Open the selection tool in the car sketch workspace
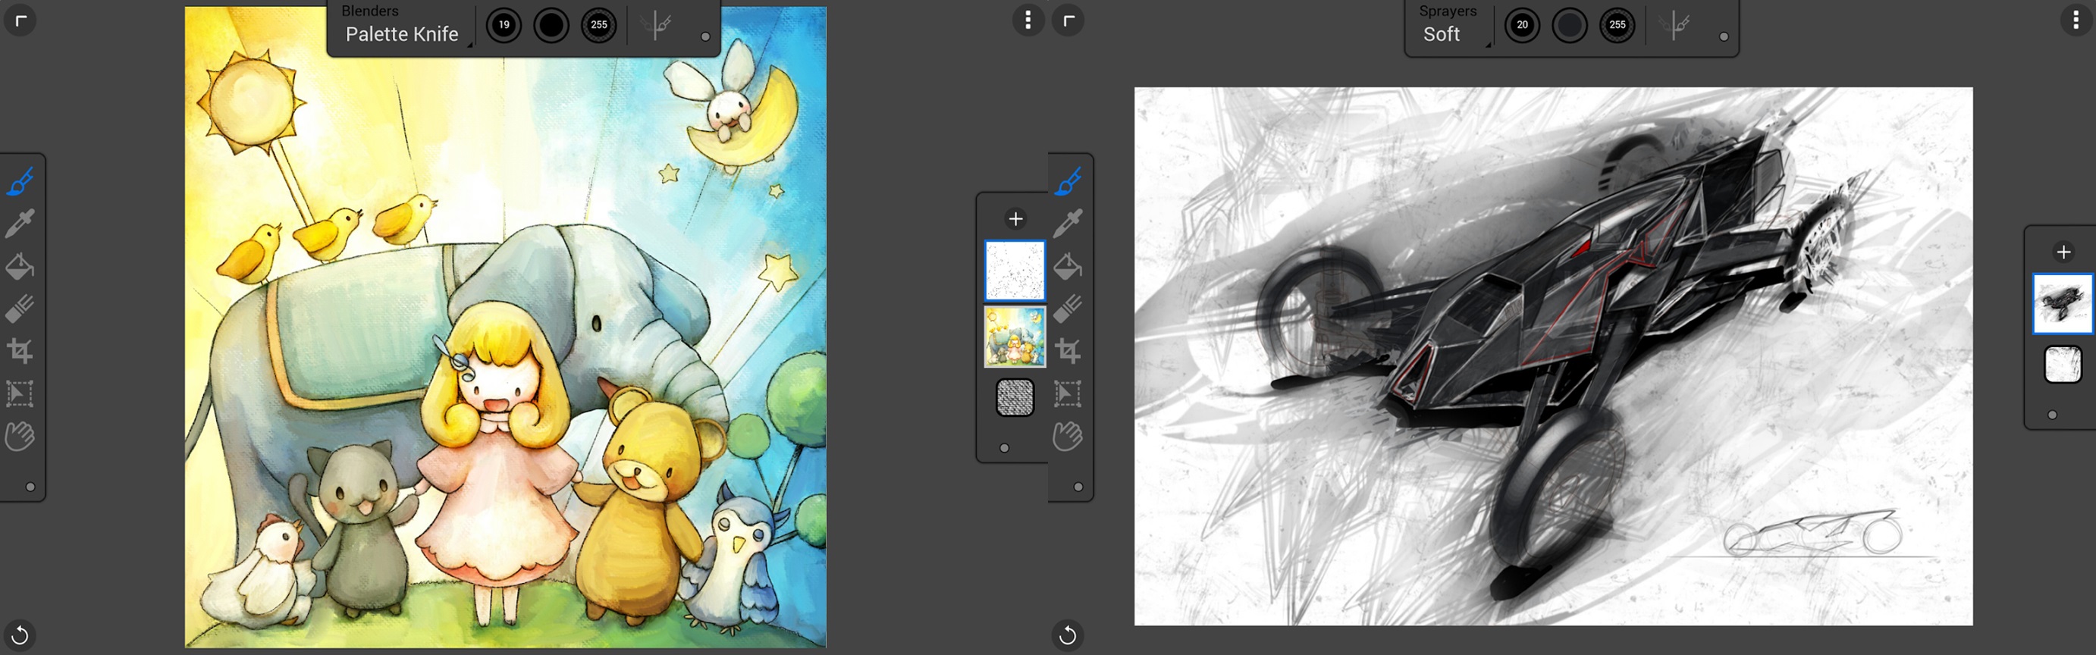 pyautogui.click(x=1068, y=393)
